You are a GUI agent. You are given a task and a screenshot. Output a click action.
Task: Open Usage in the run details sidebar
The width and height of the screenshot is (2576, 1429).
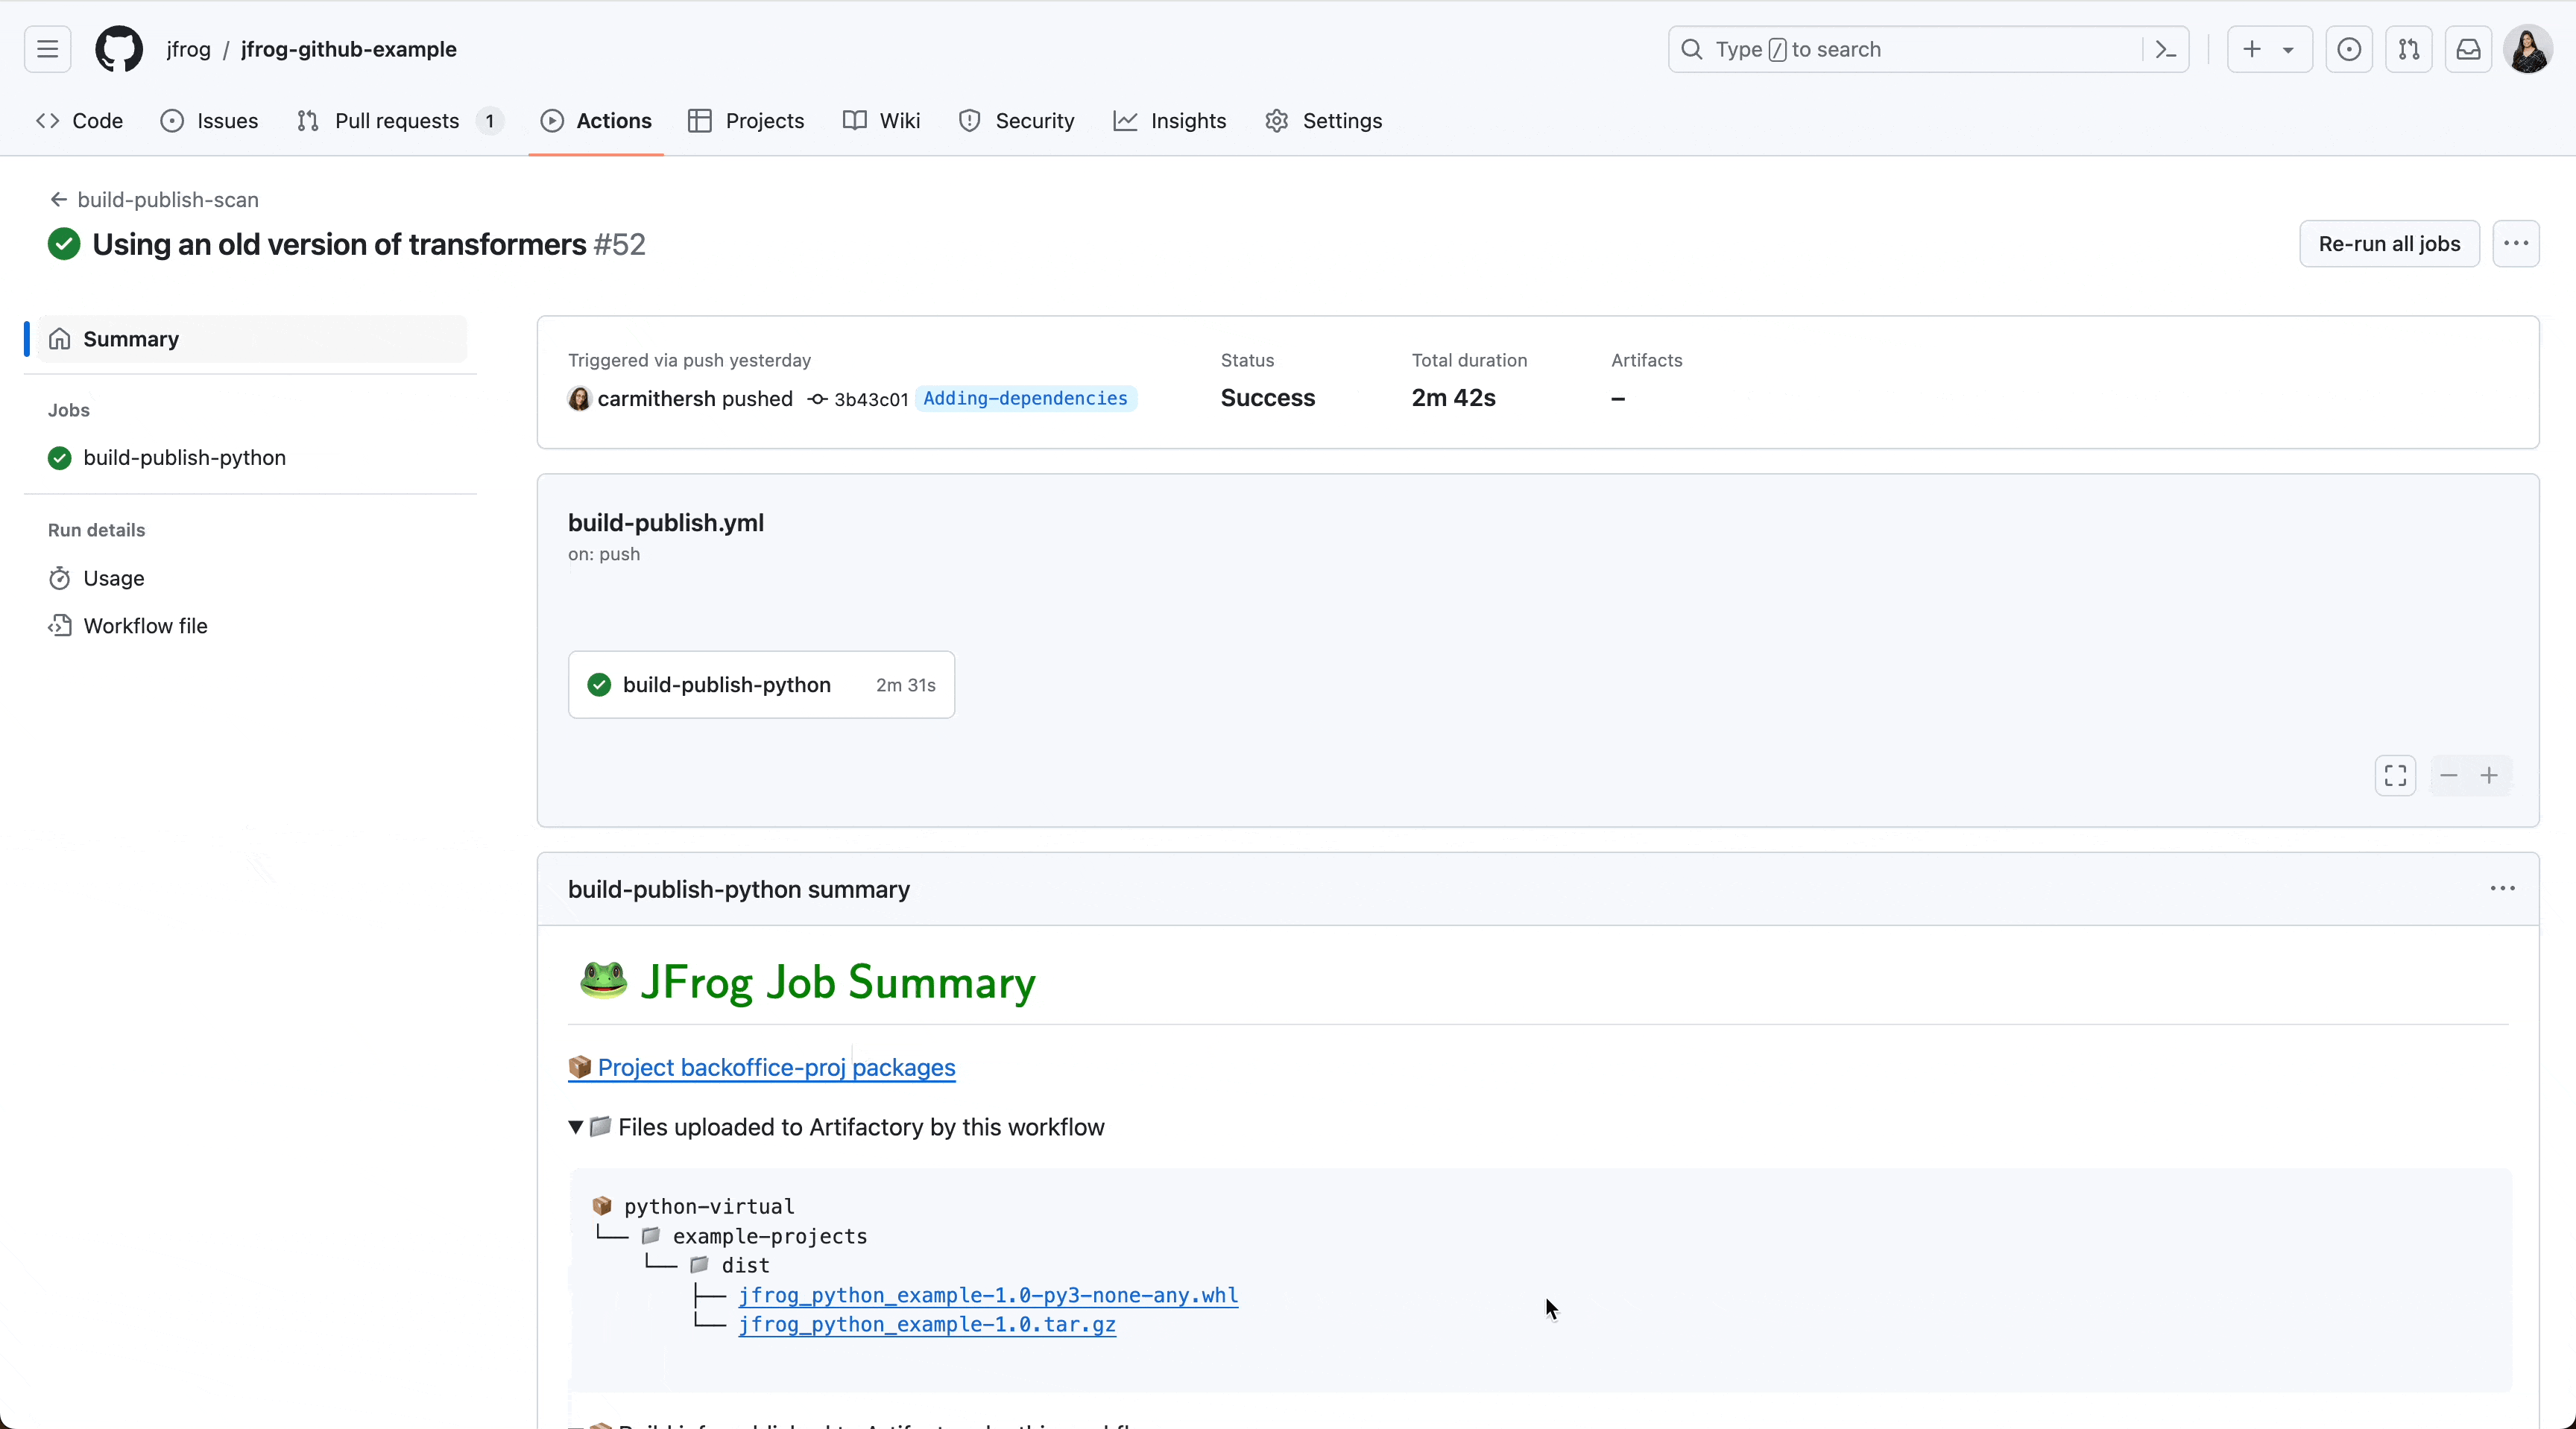pyautogui.click(x=114, y=577)
